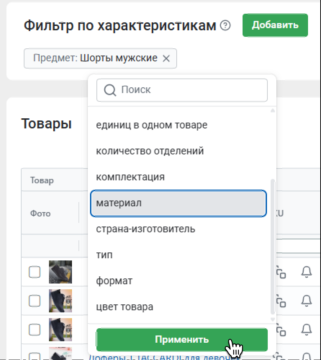
Task: Tick the checkbox for the third product
Action: click(35, 329)
